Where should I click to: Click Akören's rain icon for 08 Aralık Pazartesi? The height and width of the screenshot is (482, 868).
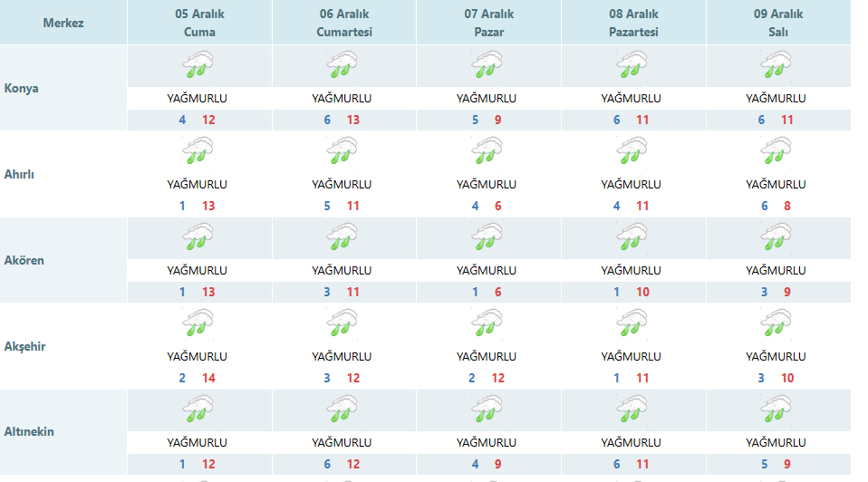[x=632, y=237]
